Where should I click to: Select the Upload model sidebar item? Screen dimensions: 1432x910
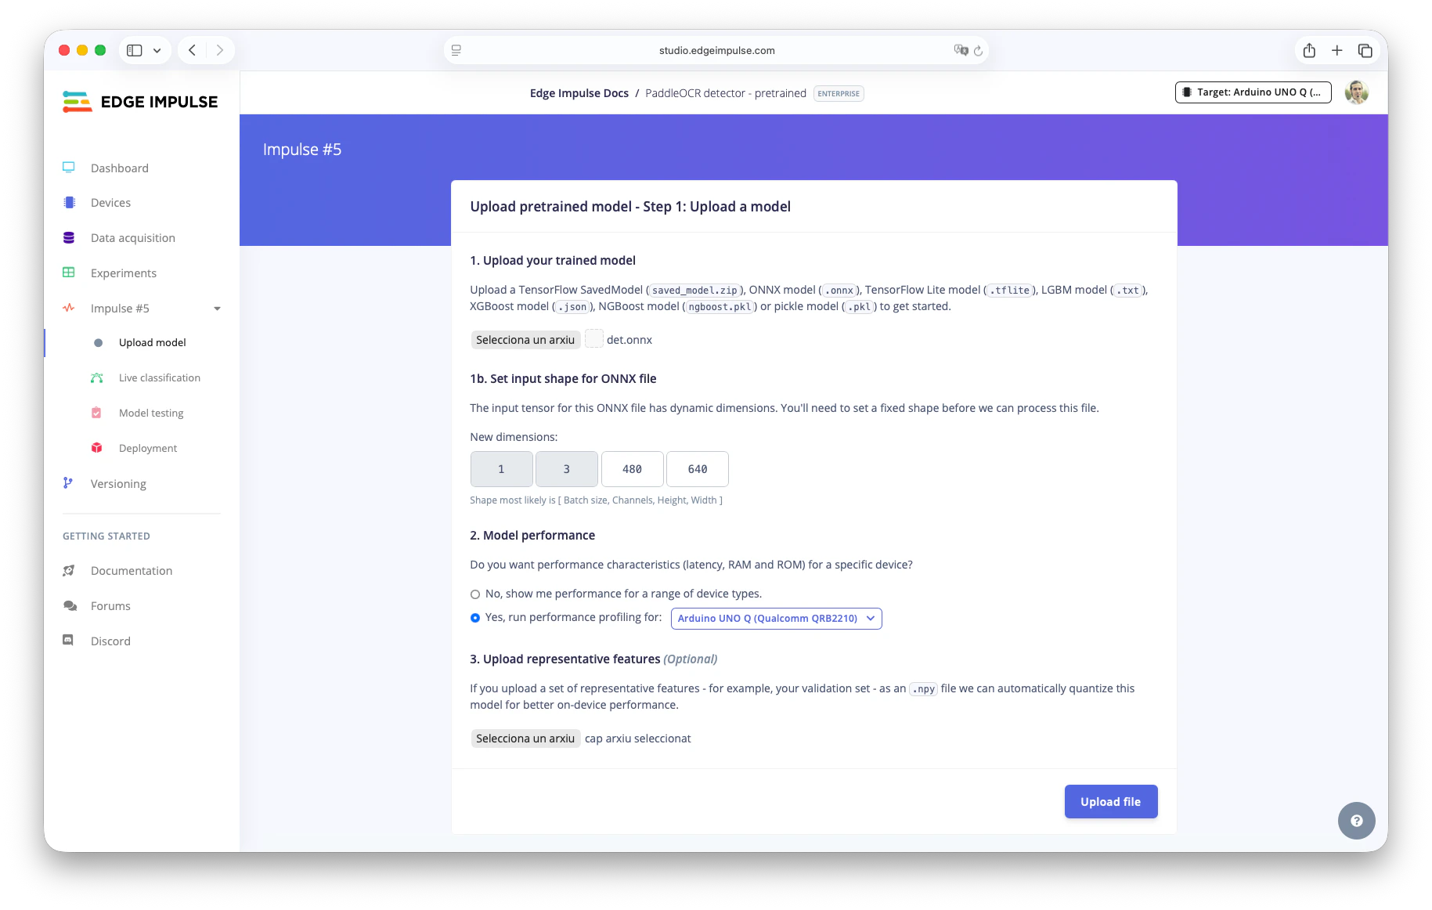point(152,342)
